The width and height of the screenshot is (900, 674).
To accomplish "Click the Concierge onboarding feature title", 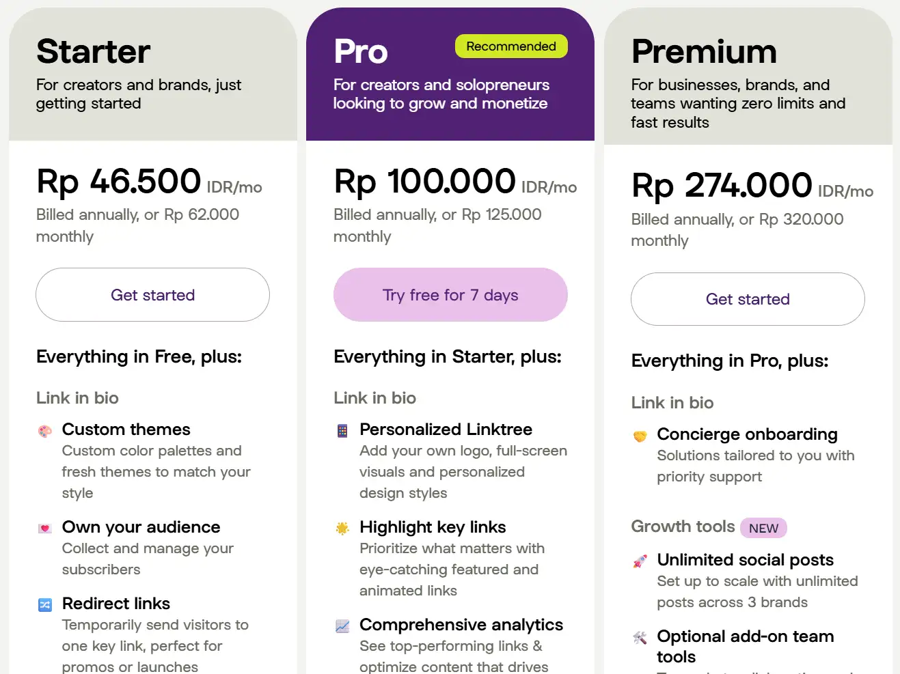I will (x=747, y=434).
